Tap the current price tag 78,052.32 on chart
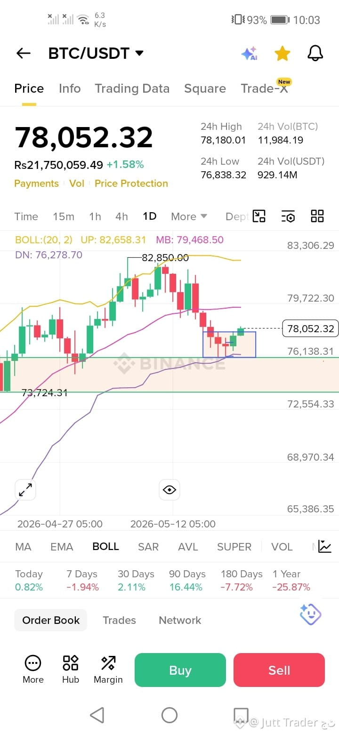Viewport: 339px width, 734px height. [x=311, y=328]
